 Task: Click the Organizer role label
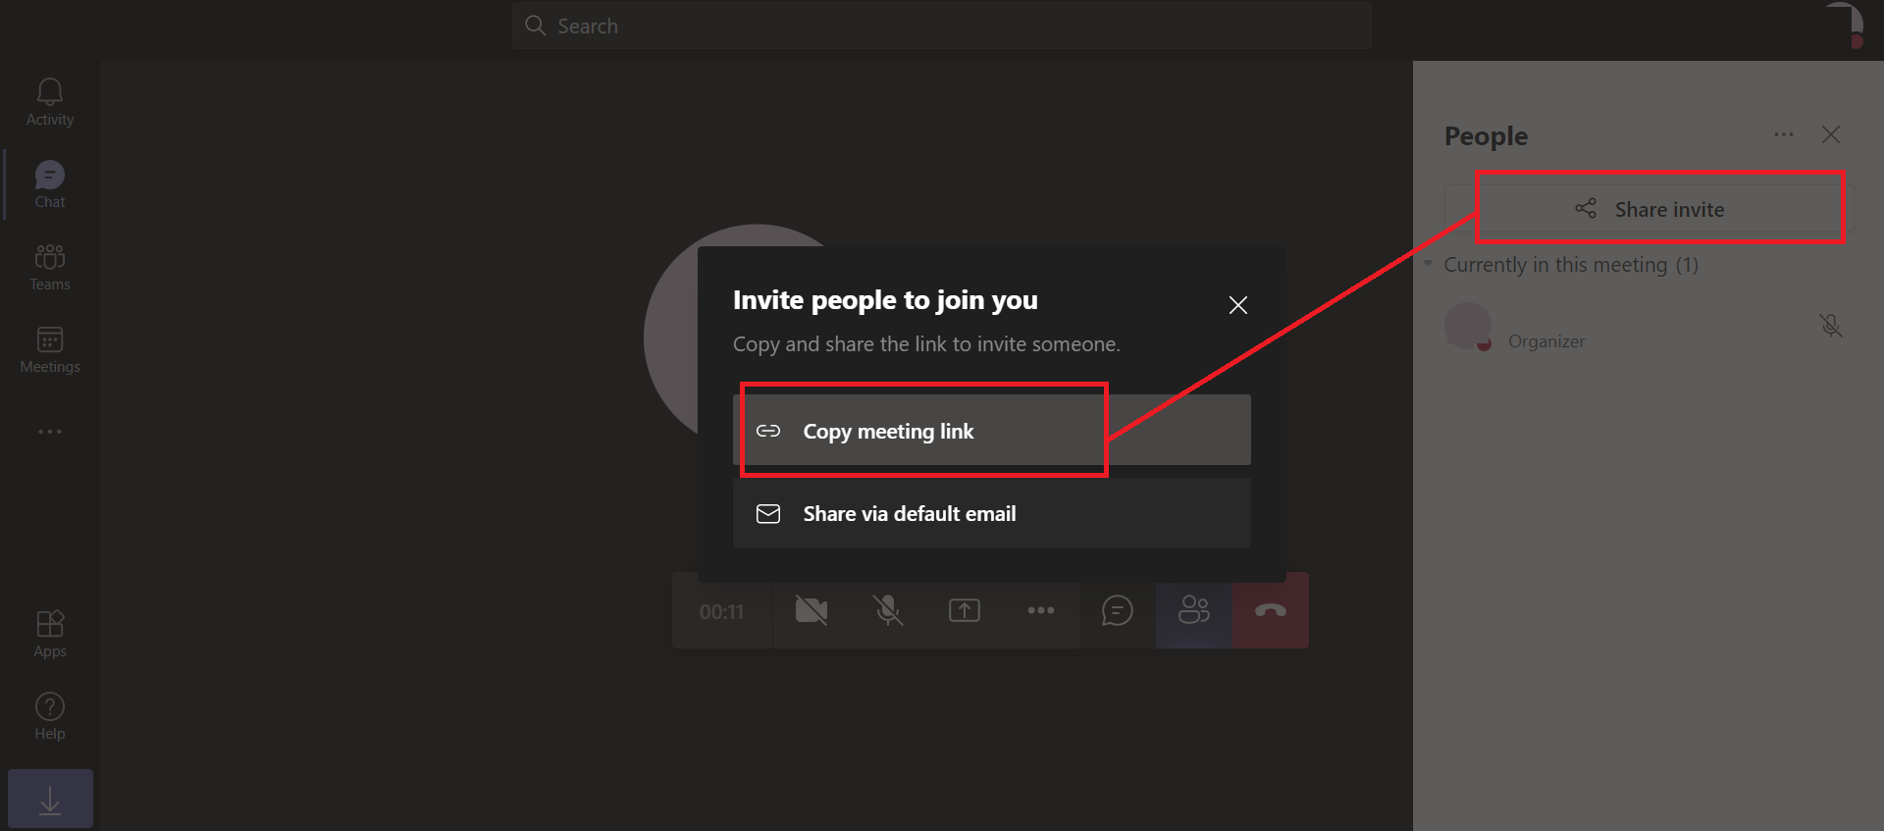click(1546, 341)
